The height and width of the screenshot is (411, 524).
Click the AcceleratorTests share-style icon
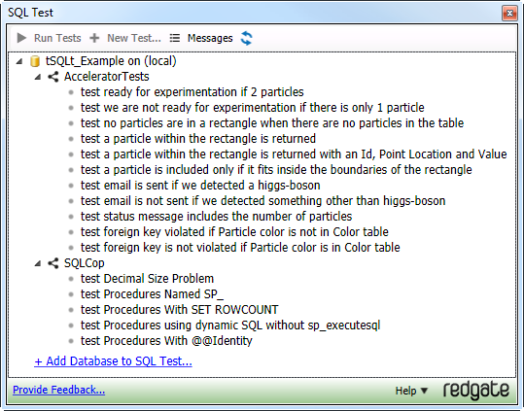pyautogui.click(x=52, y=77)
